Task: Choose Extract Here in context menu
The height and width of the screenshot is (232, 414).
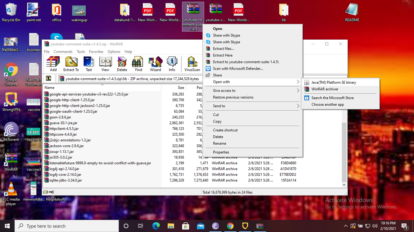Action: tap(253, 55)
